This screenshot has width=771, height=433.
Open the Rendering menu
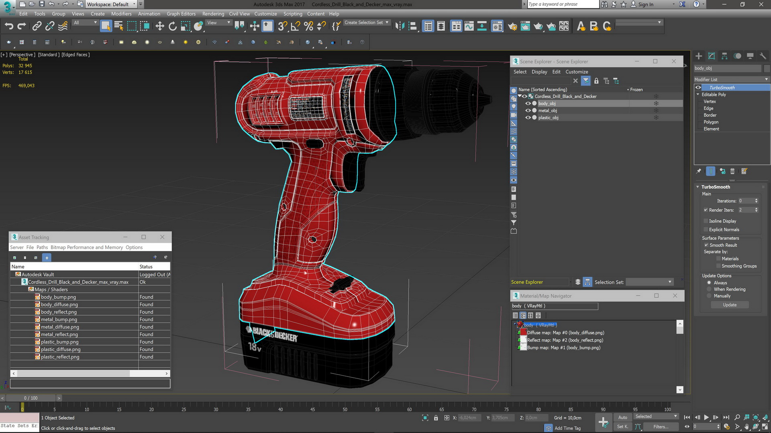click(213, 14)
